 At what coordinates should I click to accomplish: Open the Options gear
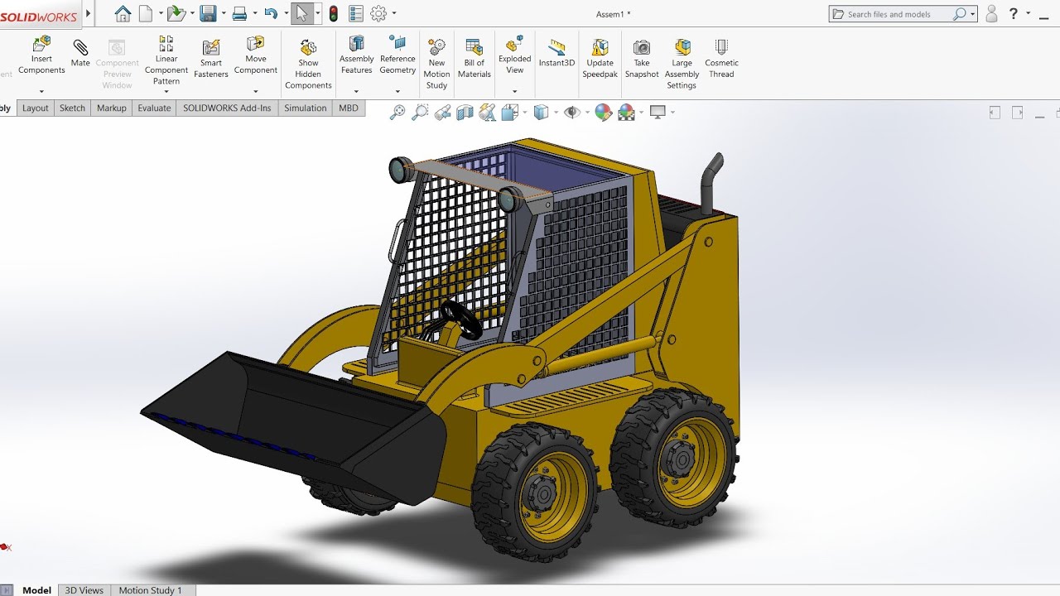pyautogui.click(x=378, y=13)
